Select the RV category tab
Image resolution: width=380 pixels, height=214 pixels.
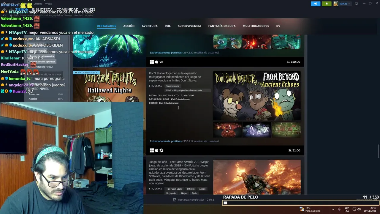pos(278,26)
